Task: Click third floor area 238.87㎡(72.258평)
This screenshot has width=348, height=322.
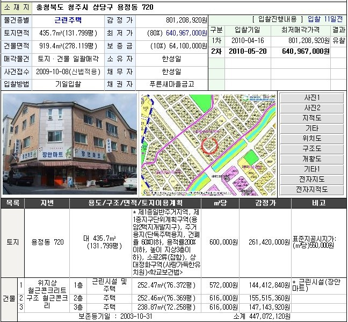Action: tap(166, 307)
